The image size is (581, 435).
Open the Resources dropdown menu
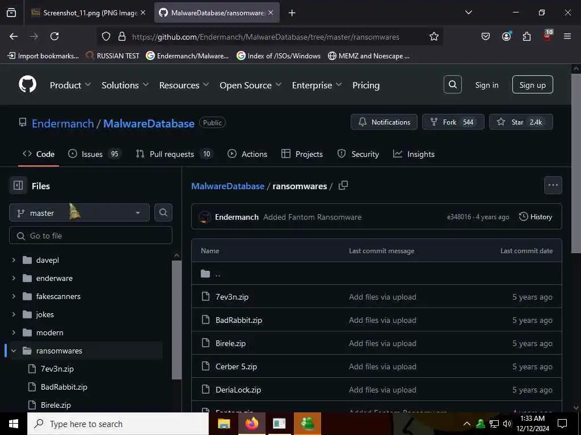click(184, 85)
